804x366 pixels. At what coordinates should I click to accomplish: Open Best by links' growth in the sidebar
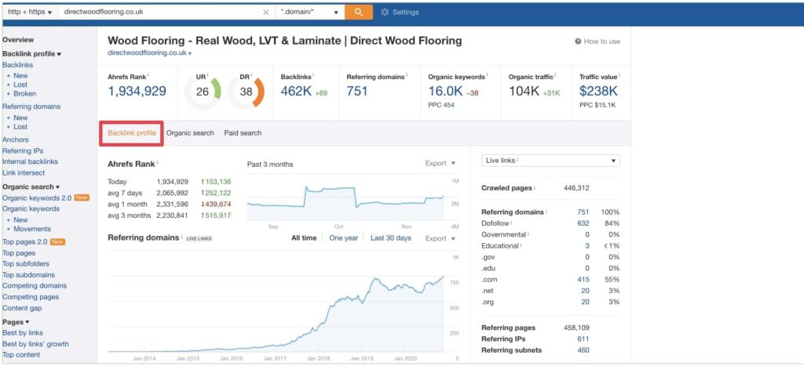pyautogui.click(x=35, y=345)
